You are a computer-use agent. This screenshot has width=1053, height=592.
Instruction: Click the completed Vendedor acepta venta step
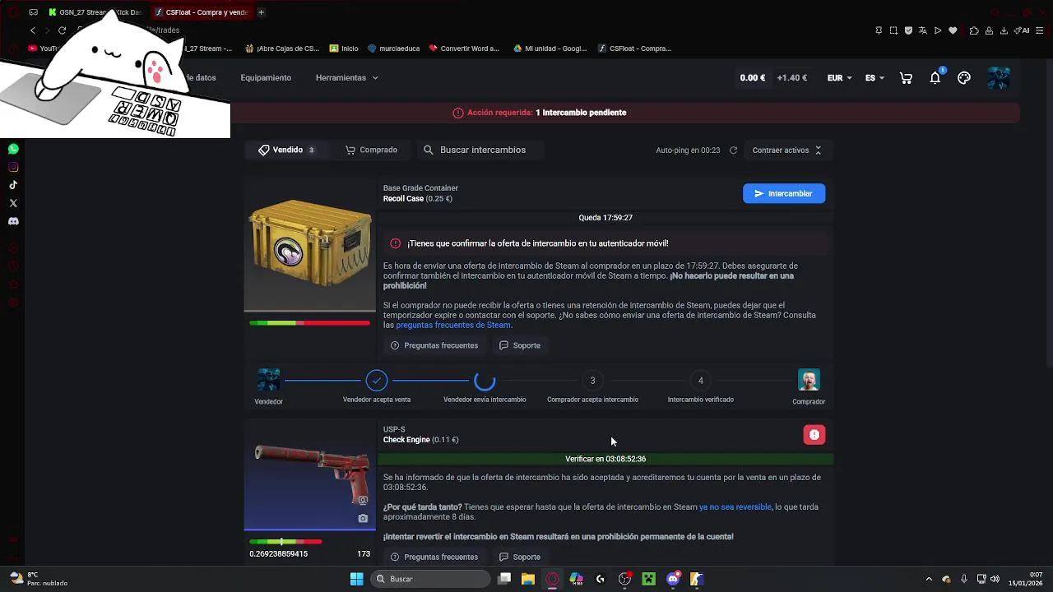[x=376, y=381]
